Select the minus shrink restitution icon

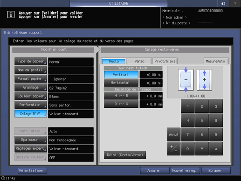pos(186,80)
